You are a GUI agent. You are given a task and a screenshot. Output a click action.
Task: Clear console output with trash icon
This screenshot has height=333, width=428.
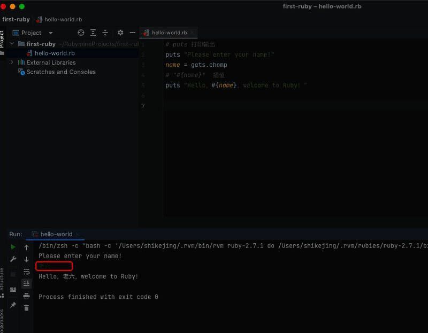click(26, 307)
